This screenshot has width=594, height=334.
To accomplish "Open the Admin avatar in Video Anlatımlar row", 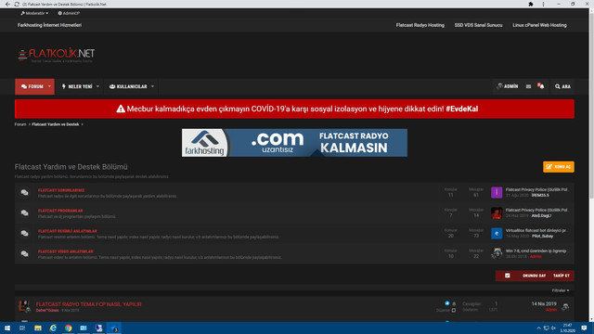I will point(497,253).
